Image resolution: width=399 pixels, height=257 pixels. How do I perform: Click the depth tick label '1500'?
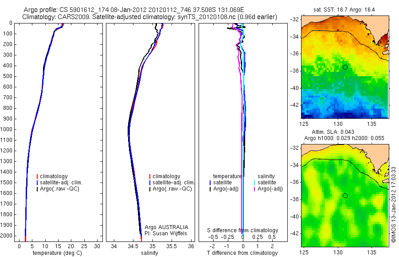(x=8, y=183)
